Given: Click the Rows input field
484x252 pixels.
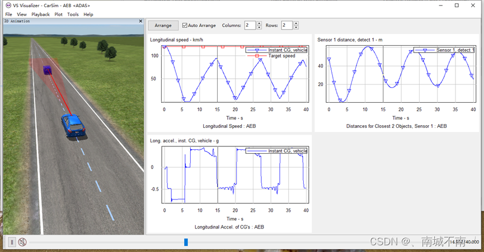Looking at the screenshot, I should (x=287, y=25).
